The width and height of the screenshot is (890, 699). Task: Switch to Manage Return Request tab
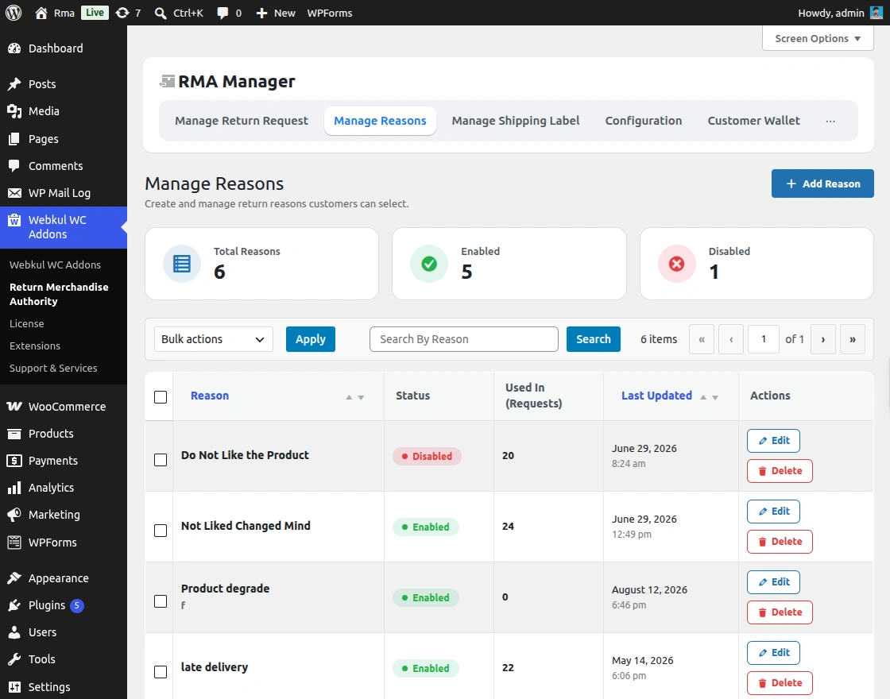click(242, 121)
